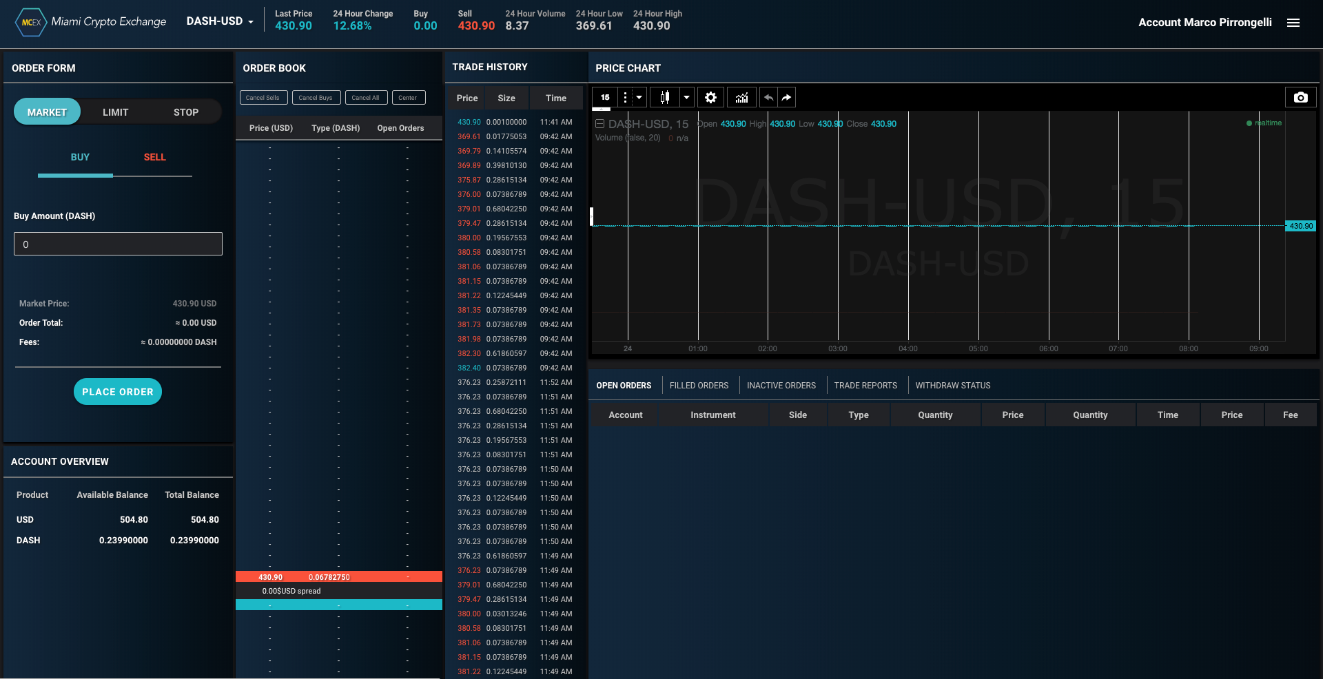
Task: Click the PLACE ORDER button
Action: [x=118, y=392]
